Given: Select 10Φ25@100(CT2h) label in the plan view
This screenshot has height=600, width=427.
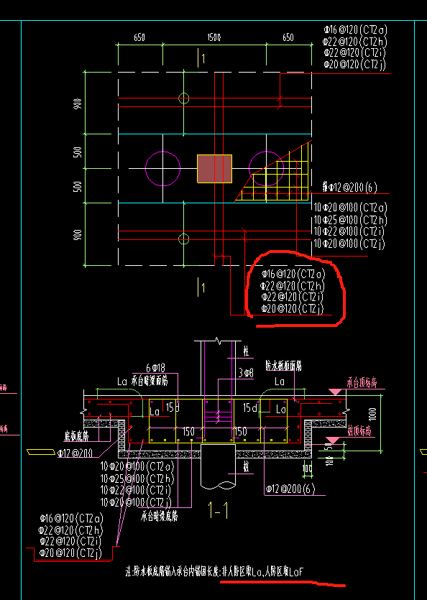Looking at the screenshot, I should (350, 220).
